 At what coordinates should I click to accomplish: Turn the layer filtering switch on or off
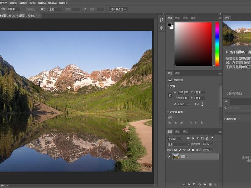click(x=212, y=138)
